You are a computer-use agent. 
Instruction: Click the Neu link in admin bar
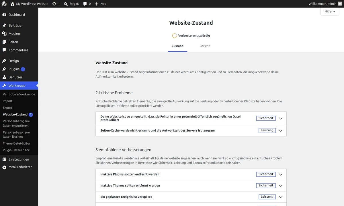(x=103, y=4)
